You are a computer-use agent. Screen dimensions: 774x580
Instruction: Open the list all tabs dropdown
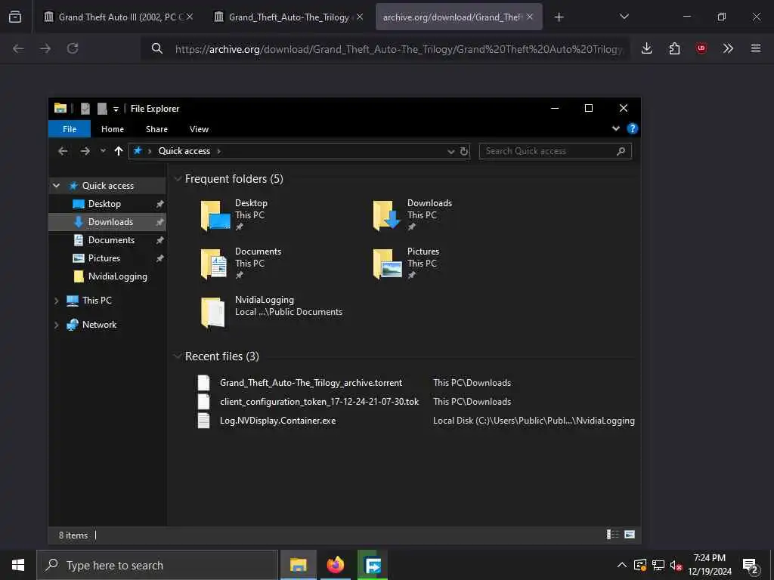click(624, 17)
